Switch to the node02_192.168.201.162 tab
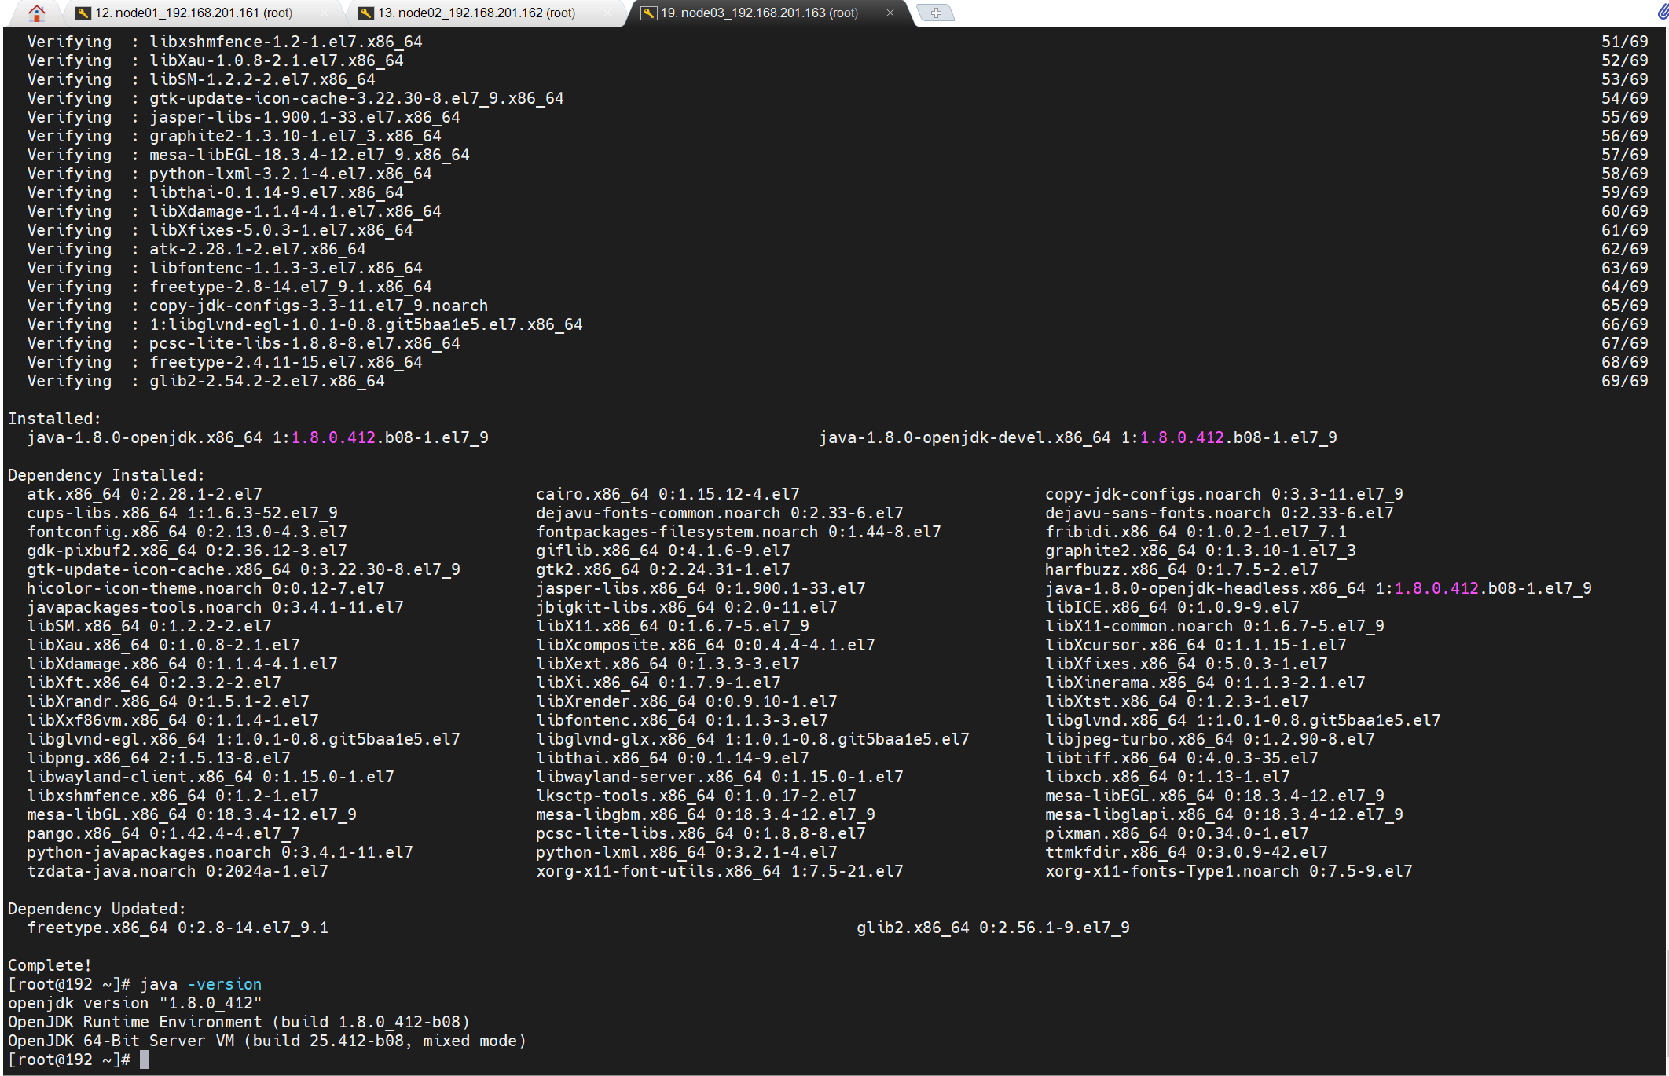Image resolution: width=1669 pixels, height=1076 pixels. coord(476,13)
